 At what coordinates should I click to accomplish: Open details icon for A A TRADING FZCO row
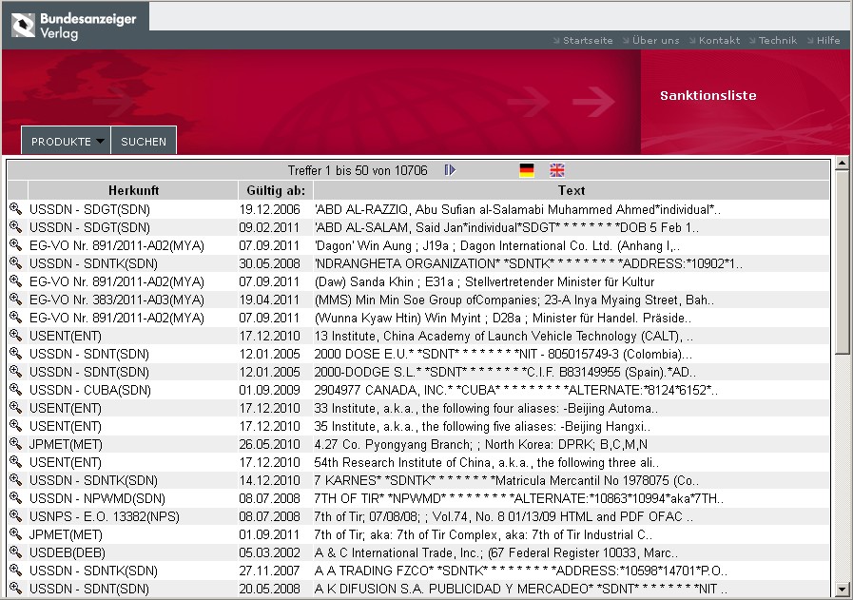(15, 571)
